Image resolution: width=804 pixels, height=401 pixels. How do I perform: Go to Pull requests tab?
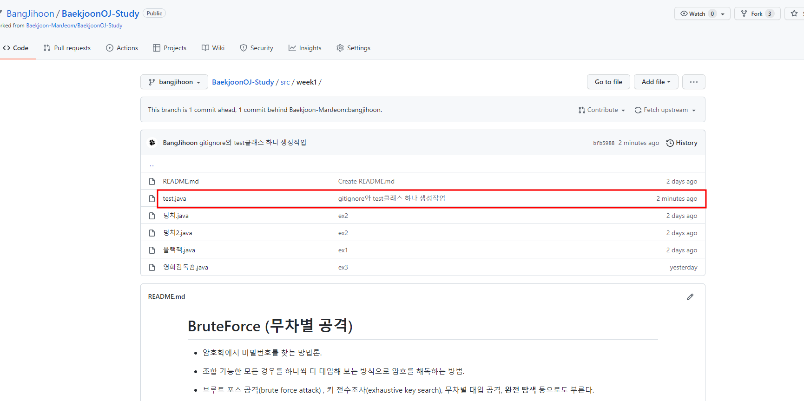[67, 48]
